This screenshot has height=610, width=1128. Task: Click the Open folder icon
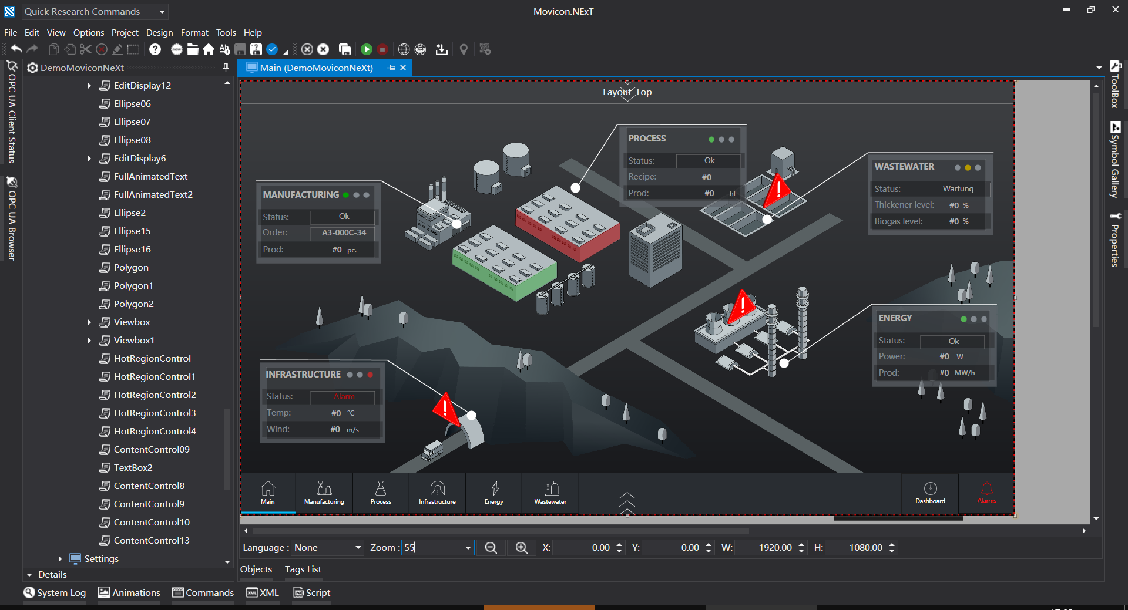[x=193, y=49]
